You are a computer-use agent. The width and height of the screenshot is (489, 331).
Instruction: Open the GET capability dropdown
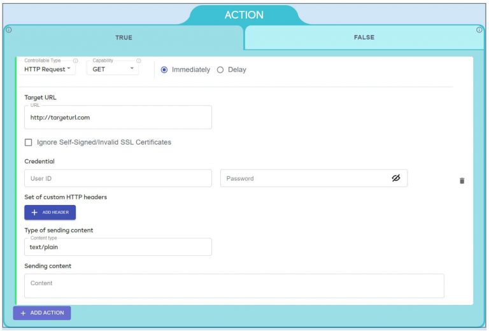(113, 69)
